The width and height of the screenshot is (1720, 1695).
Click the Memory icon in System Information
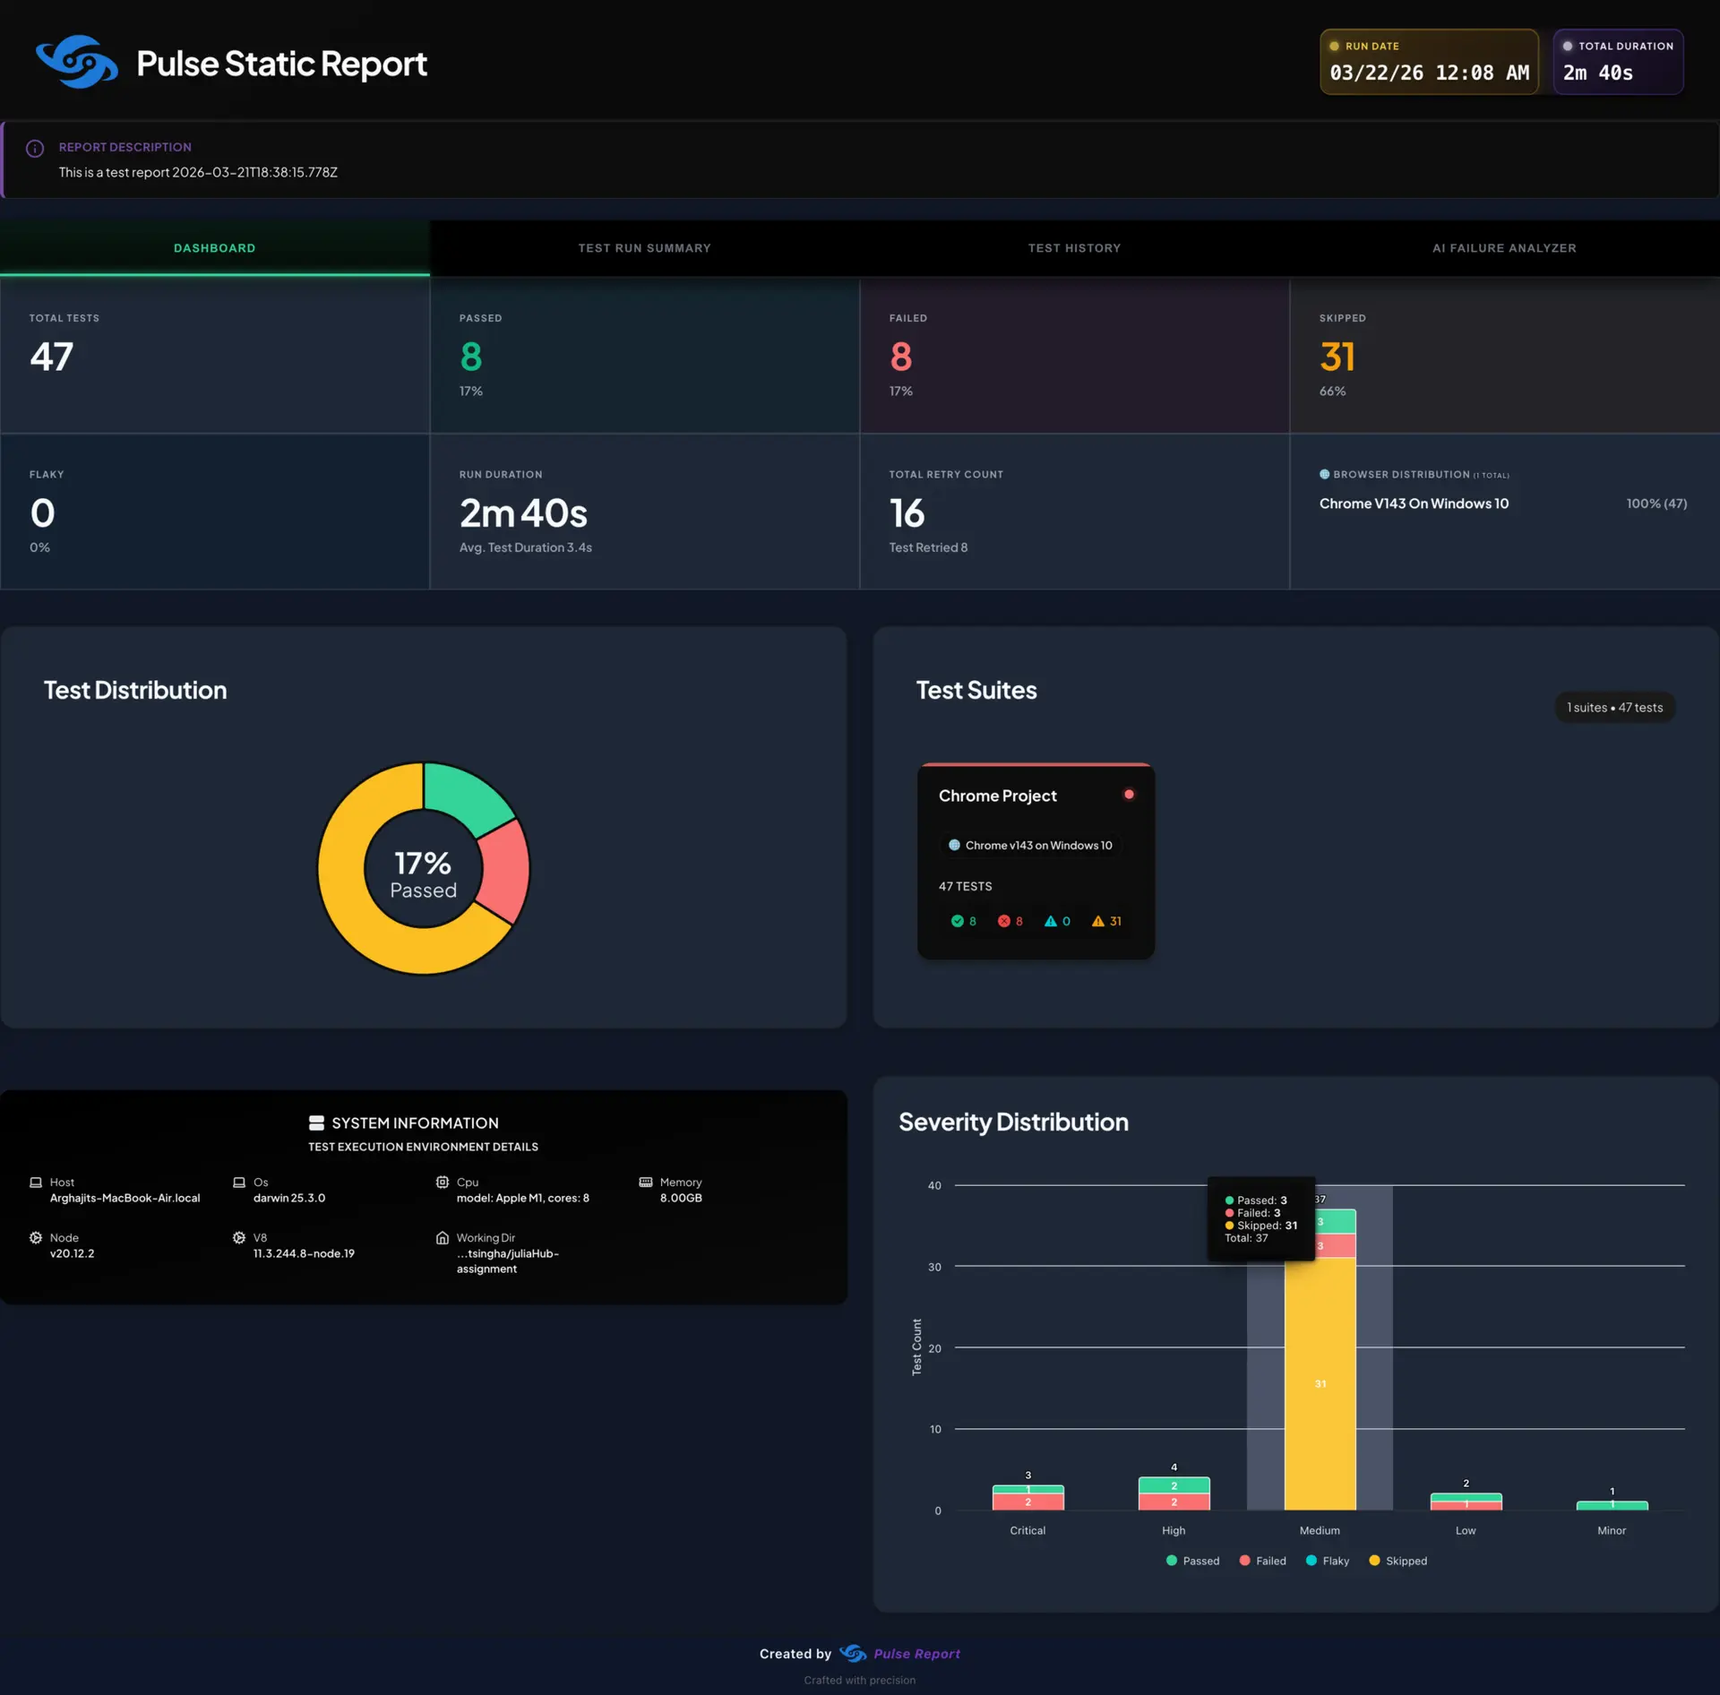[x=646, y=1183]
